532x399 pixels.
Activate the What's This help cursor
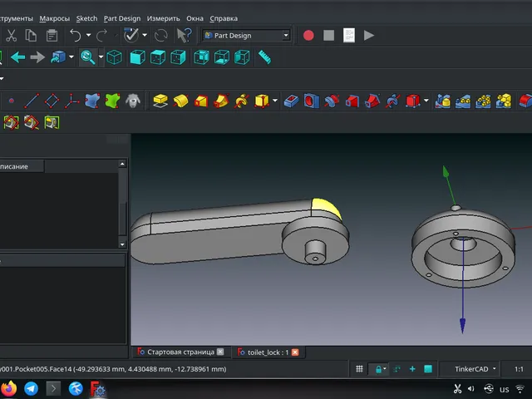point(185,35)
